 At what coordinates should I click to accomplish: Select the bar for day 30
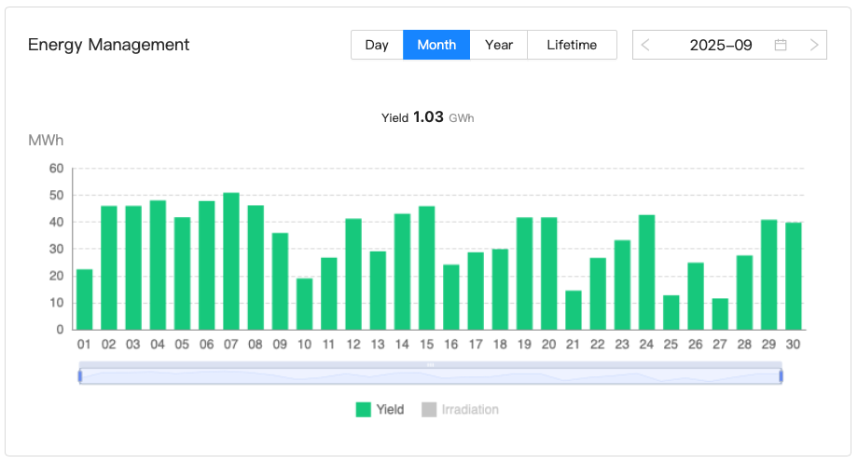793,276
